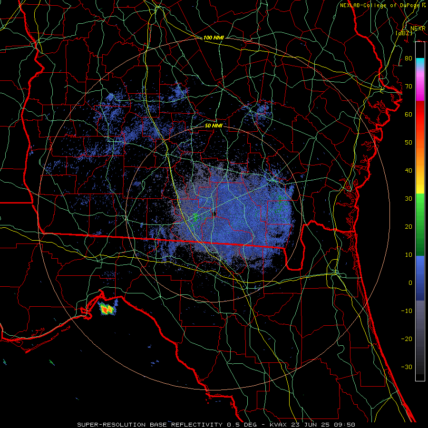
Task: Click the 40 value on the color scale
Action: coord(409,171)
